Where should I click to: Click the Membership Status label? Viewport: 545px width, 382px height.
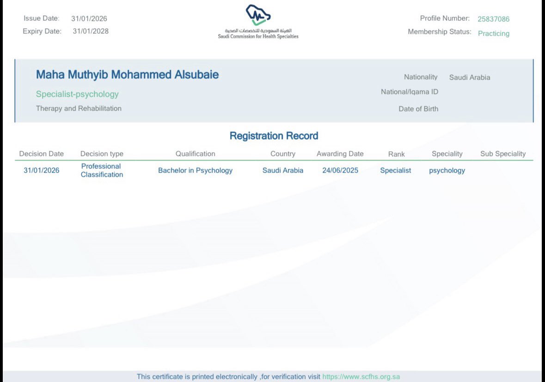click(x=440, y=31)
